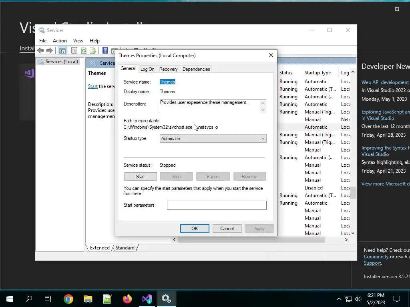Screen dimensions: 410x307
Task: Open the View menu in Services
Action: click(78, 41)
